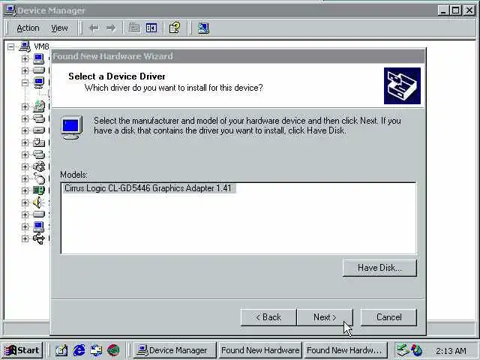The image size is (480, 360).
Task: Click the round red-green quick launch icon
Action: click(113, 350)
